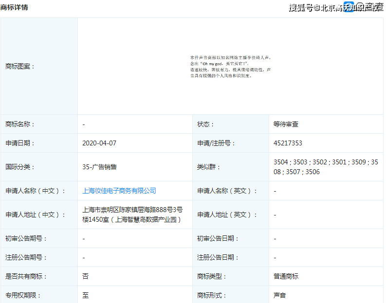The height and width of the screenshot is (303, 386).
Task: Select the 至 value for 专用权期限
Action: [x=85, y=295]
